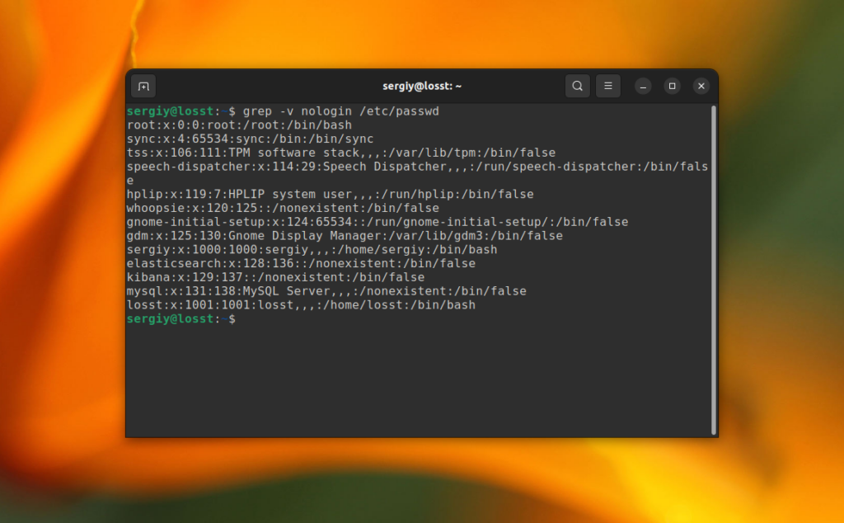The image size is (844, 523).
Task: Click the MySQL Server line
Action: pyautogui.click(x=326, y=291)
